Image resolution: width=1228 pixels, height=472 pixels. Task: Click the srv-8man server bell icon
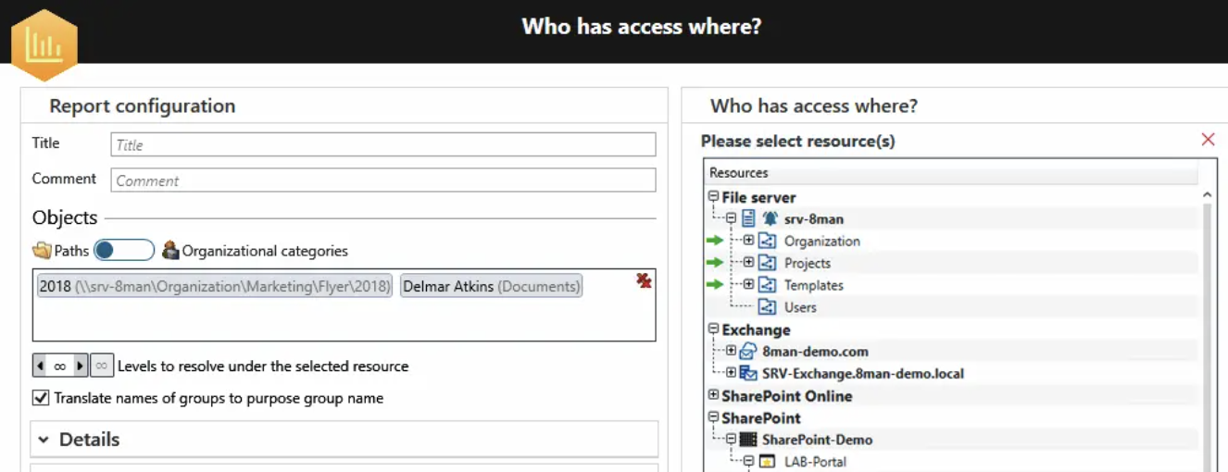coord(770,219)
